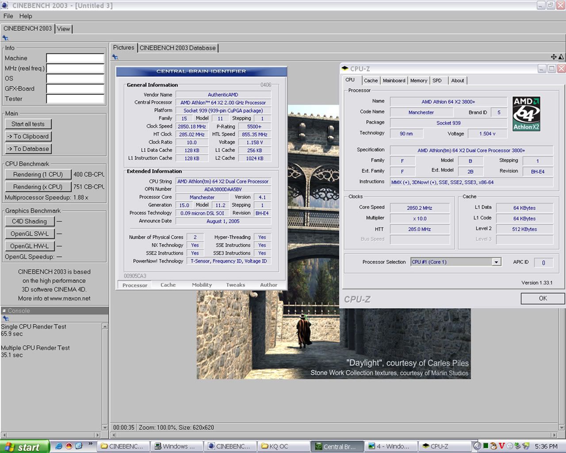Screen dimensions: 566x453
Task: Open the Memory tab in CPU-Z
Action: click(418, 81)
